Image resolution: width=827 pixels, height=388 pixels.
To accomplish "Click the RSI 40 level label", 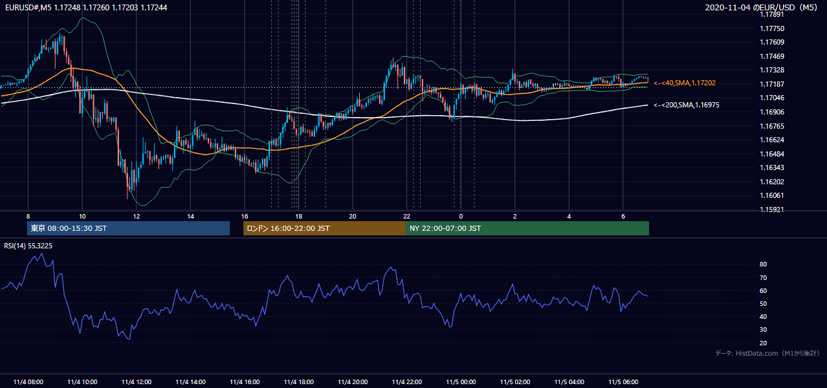I will [x=763, y=317].
